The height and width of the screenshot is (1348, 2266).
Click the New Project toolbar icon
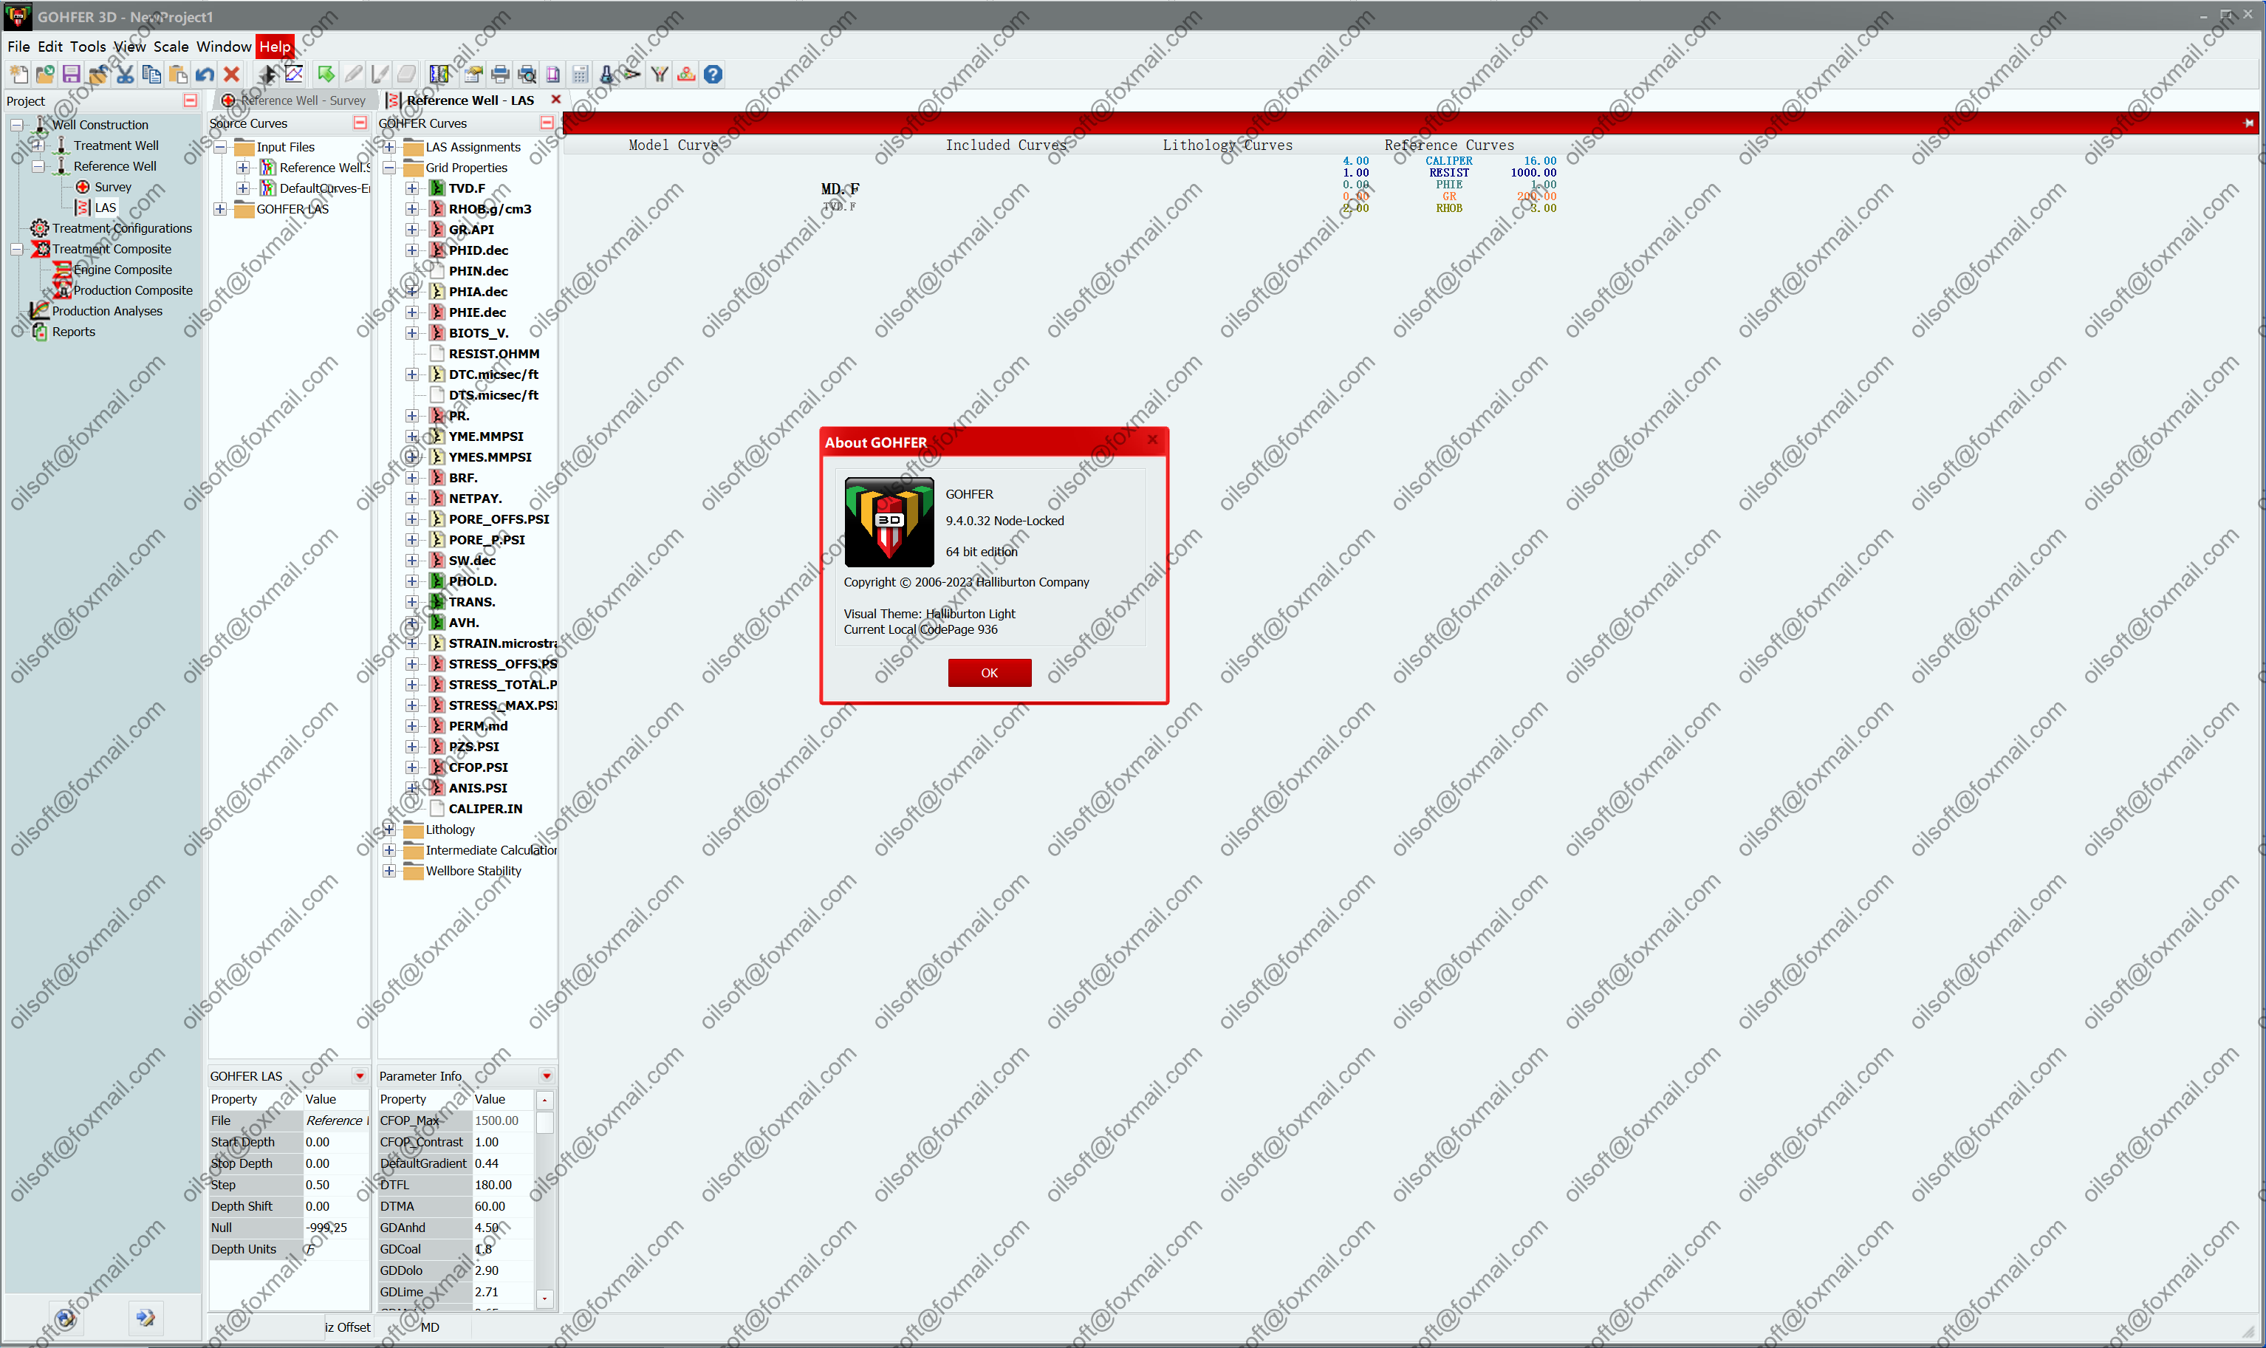point(18,75)
